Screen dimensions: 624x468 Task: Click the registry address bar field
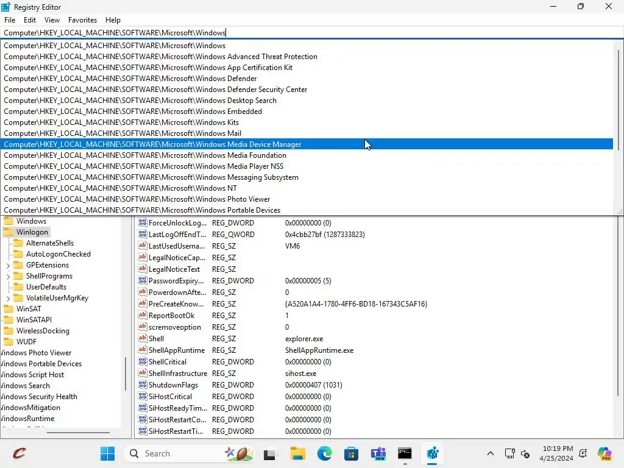point(312,33)
